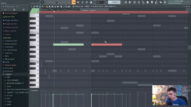Open Channel presets folder

[10, 27]
